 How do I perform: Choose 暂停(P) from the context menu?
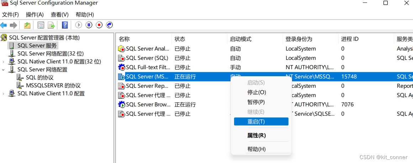click(256, 102)
